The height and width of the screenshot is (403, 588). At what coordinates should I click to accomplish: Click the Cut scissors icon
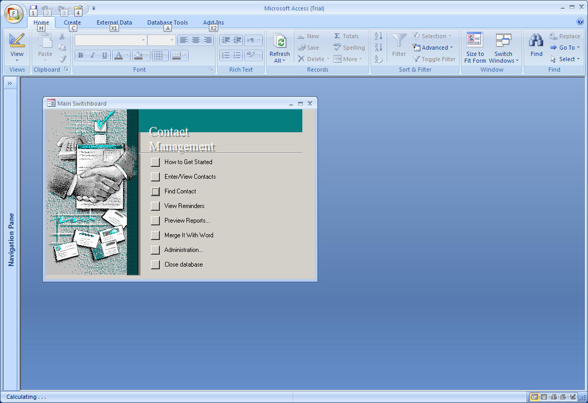tap(62, 36)
